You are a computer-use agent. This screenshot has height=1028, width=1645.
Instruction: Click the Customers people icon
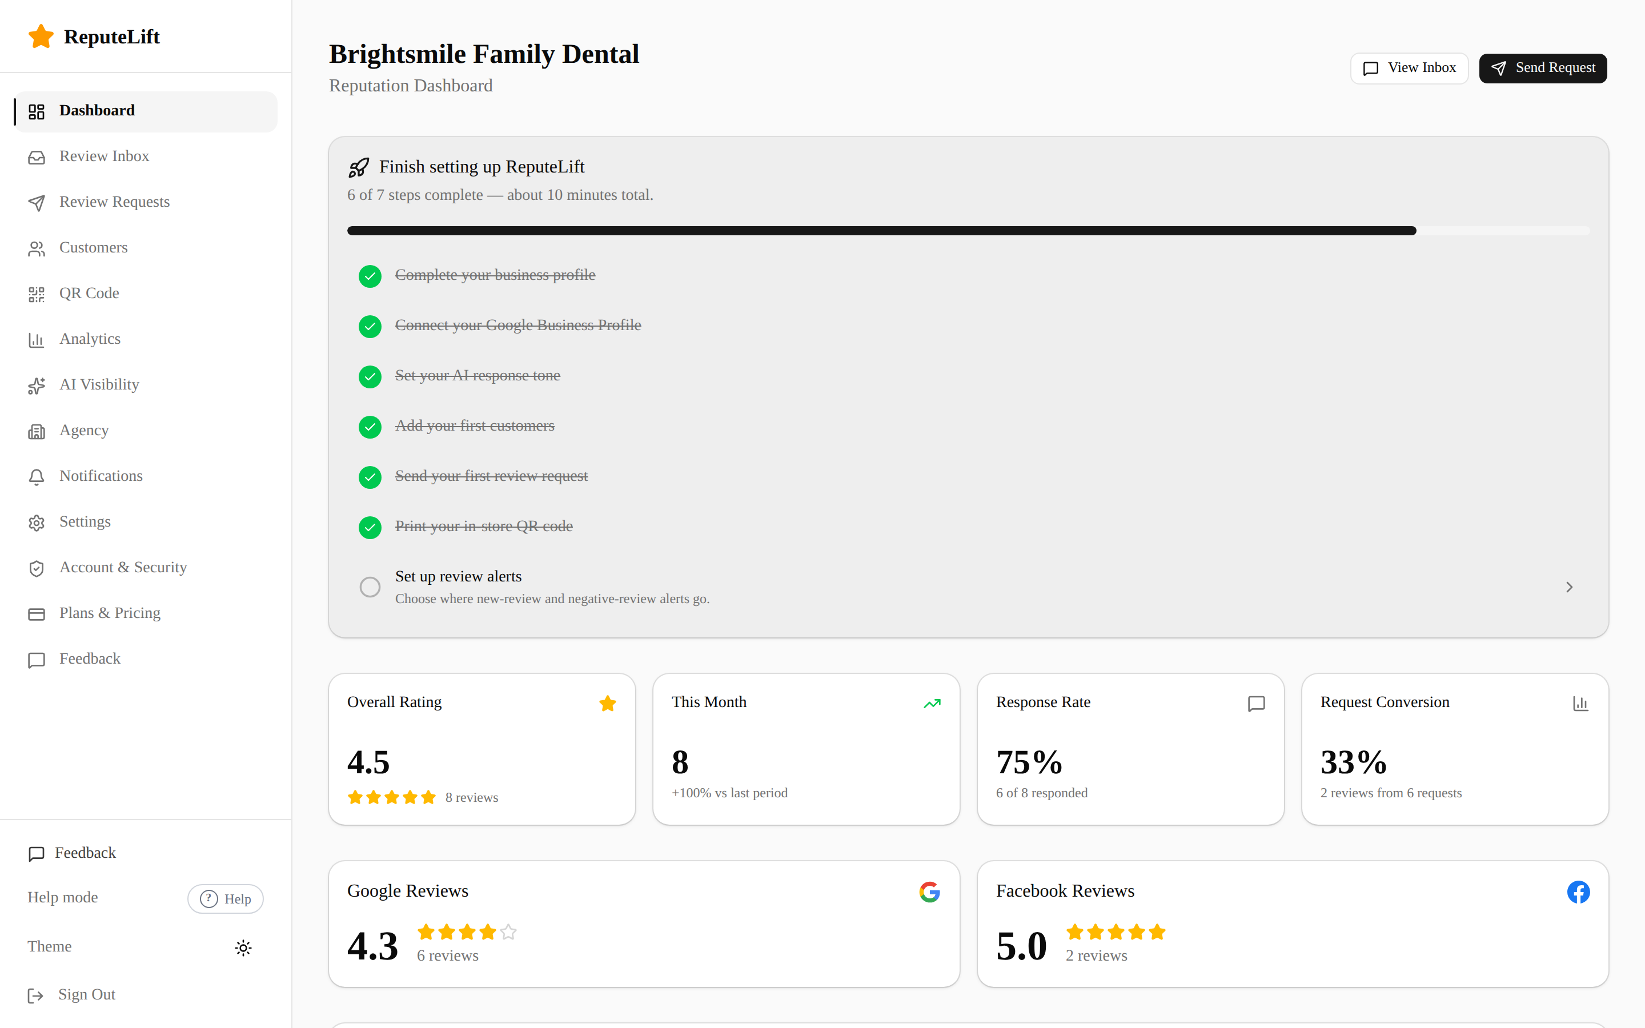37,249
